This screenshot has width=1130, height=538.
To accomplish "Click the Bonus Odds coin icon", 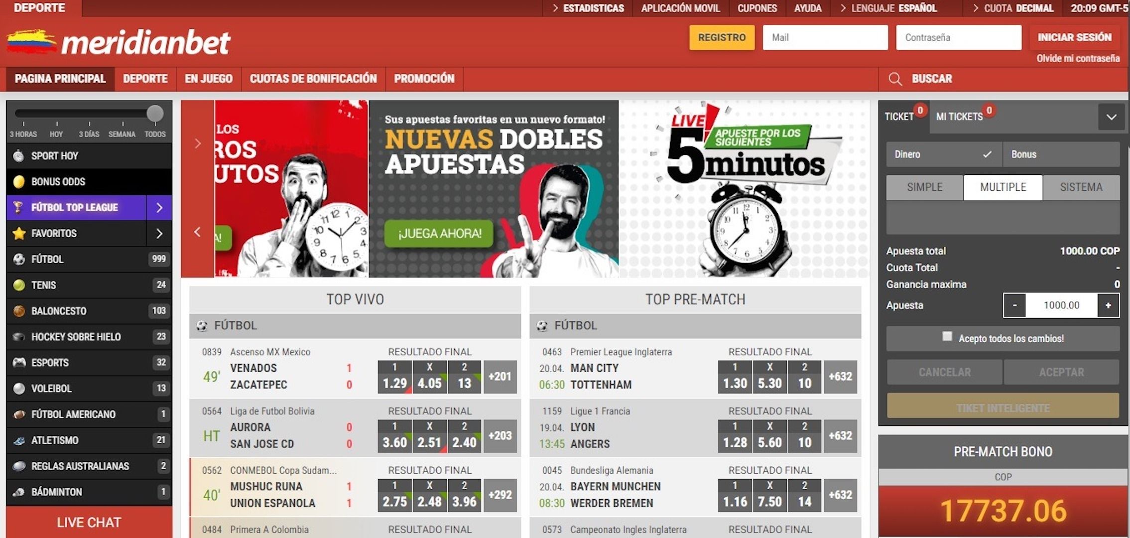I will 19,182.
